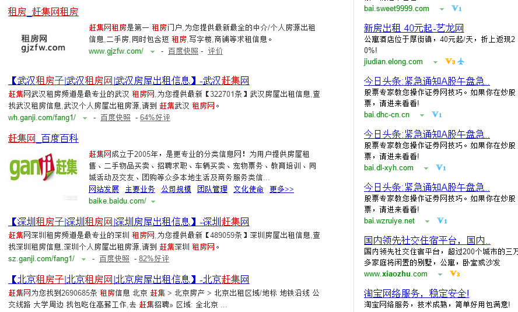The image size is (518, 312).
Task: Open the 租房网 gjzfw.com logo thumbnail
Action: click(43, 43)
